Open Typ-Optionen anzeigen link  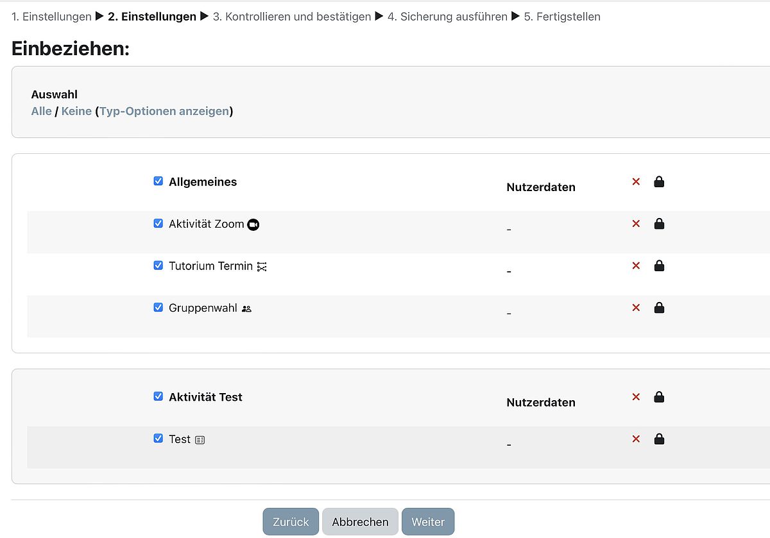point(164,111)
